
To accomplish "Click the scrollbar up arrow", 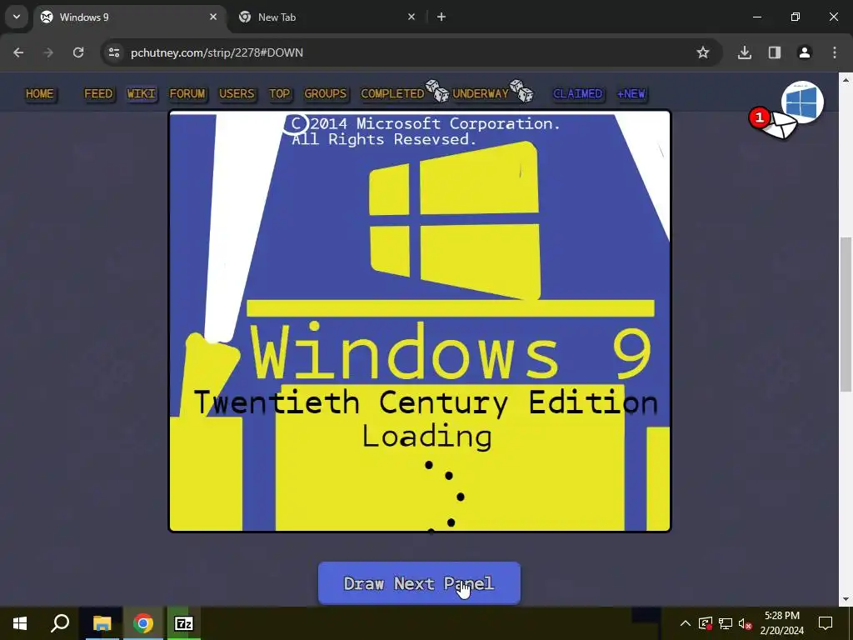I will 846,80.
